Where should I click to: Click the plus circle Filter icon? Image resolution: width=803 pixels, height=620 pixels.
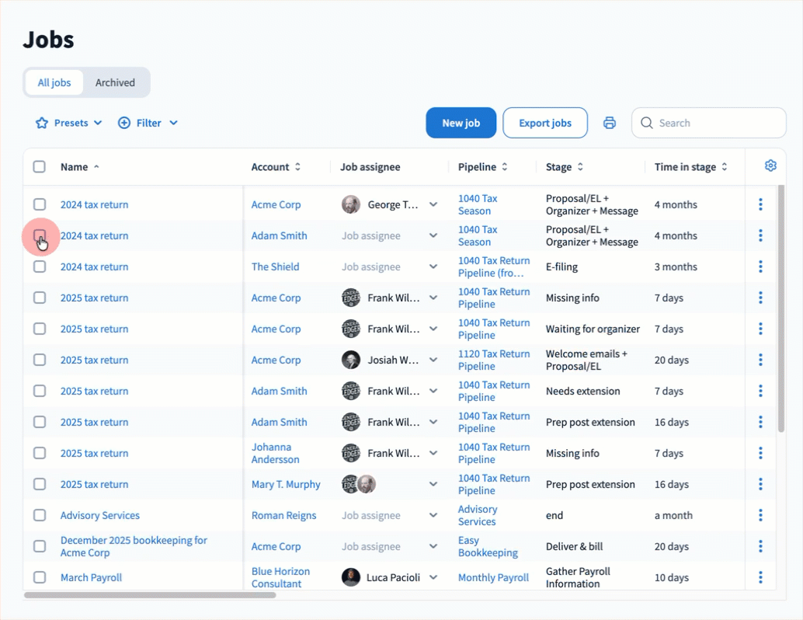(124, 123)
